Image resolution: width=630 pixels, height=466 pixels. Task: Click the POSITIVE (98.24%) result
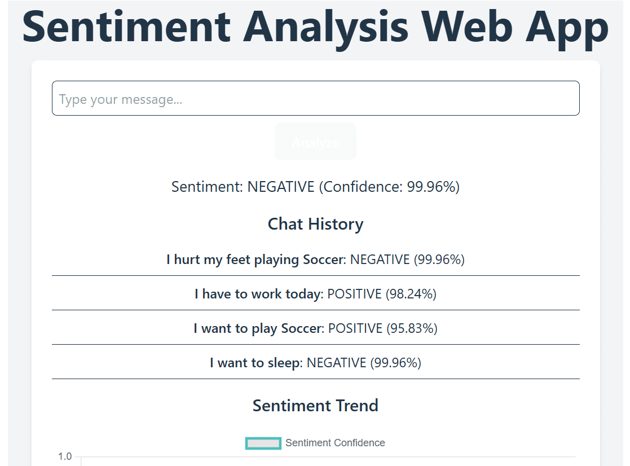tap(382, 294)
